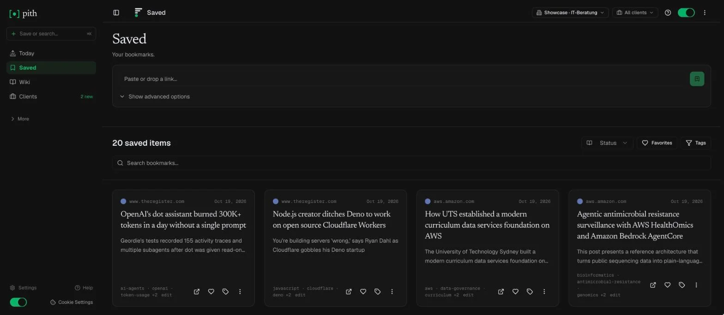Open external link for How UTS card
The width and height of the screenshot is (724, 315).
tap(501, 291)
